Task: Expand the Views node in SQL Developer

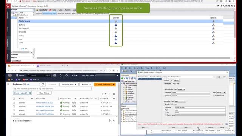Action: tap(124, 87)
